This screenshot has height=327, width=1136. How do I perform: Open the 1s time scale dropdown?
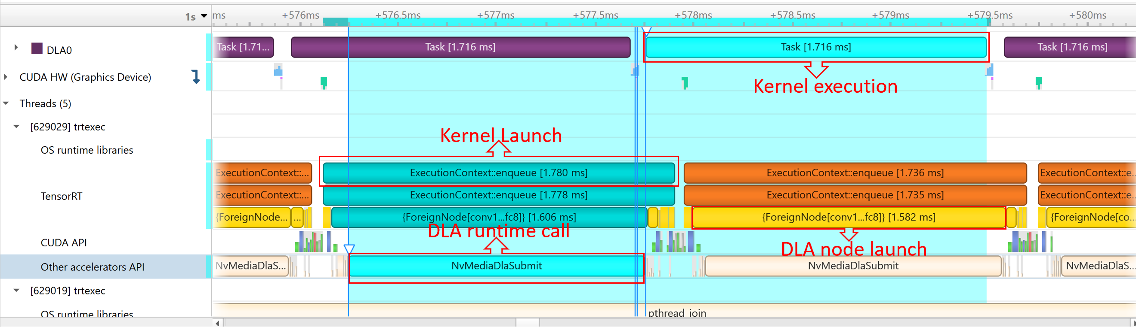tap(204, 16)
